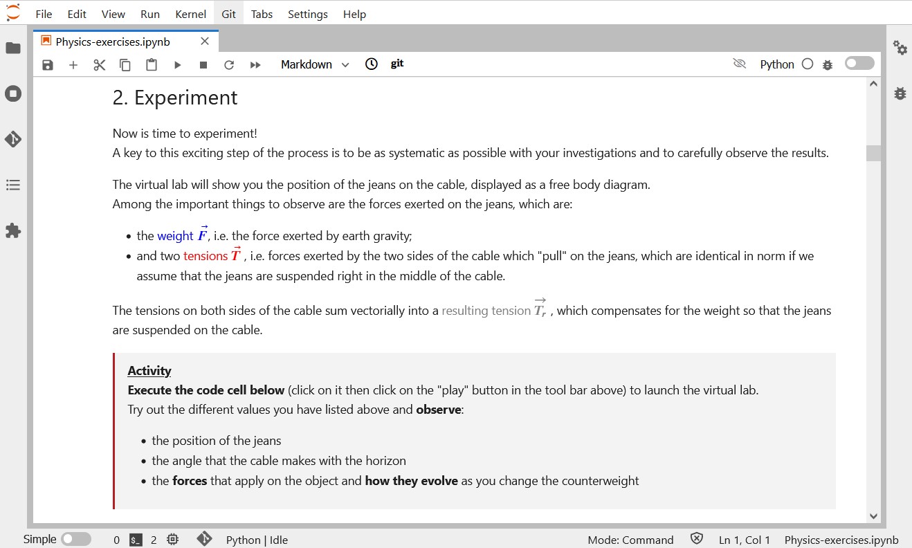The width and height of the screenshot is (912, 548).
Task: Click the scrollbar down arrow
Action: 873,515
